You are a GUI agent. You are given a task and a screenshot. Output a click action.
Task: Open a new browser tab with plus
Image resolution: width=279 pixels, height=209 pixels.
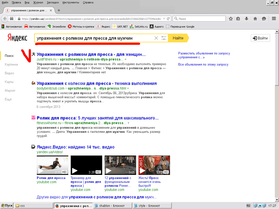coord(59,10)
